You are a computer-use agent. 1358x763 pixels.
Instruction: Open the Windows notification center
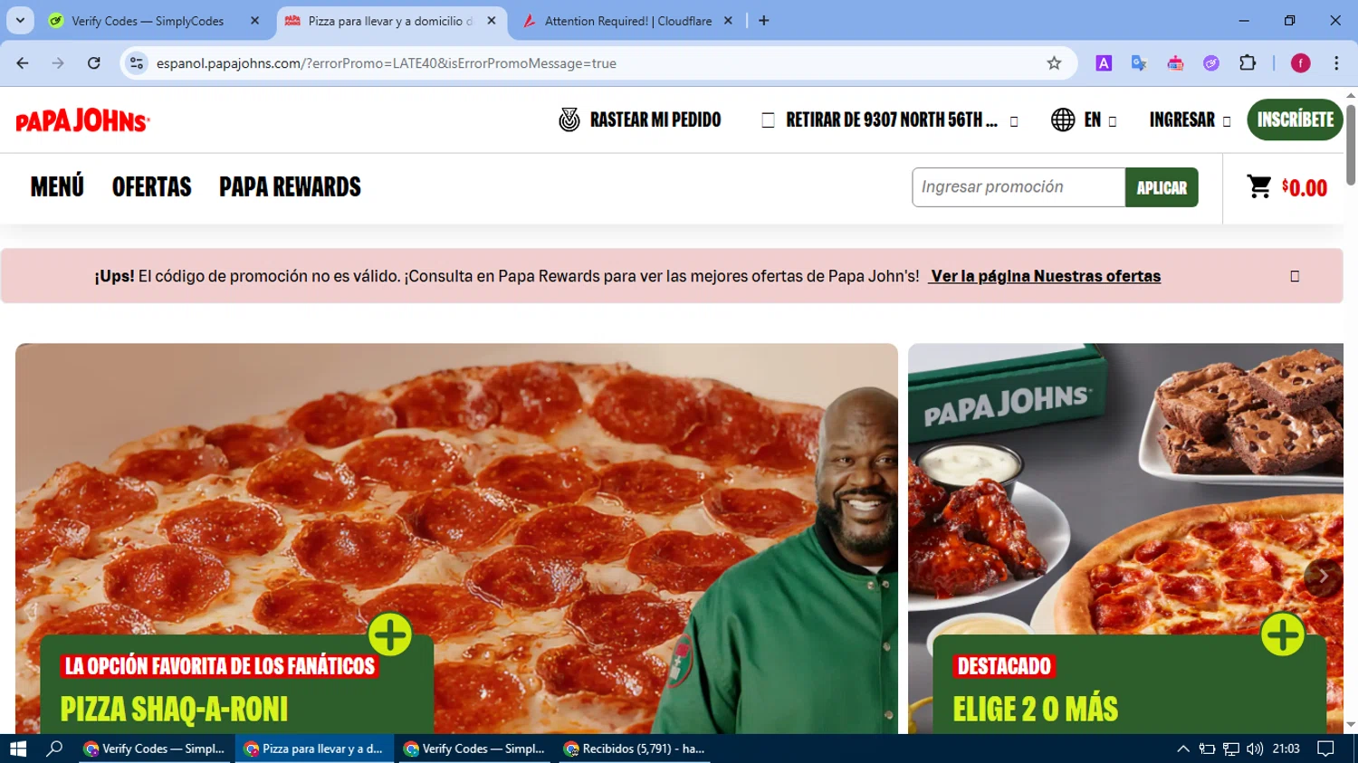[x=1325, y=749]
